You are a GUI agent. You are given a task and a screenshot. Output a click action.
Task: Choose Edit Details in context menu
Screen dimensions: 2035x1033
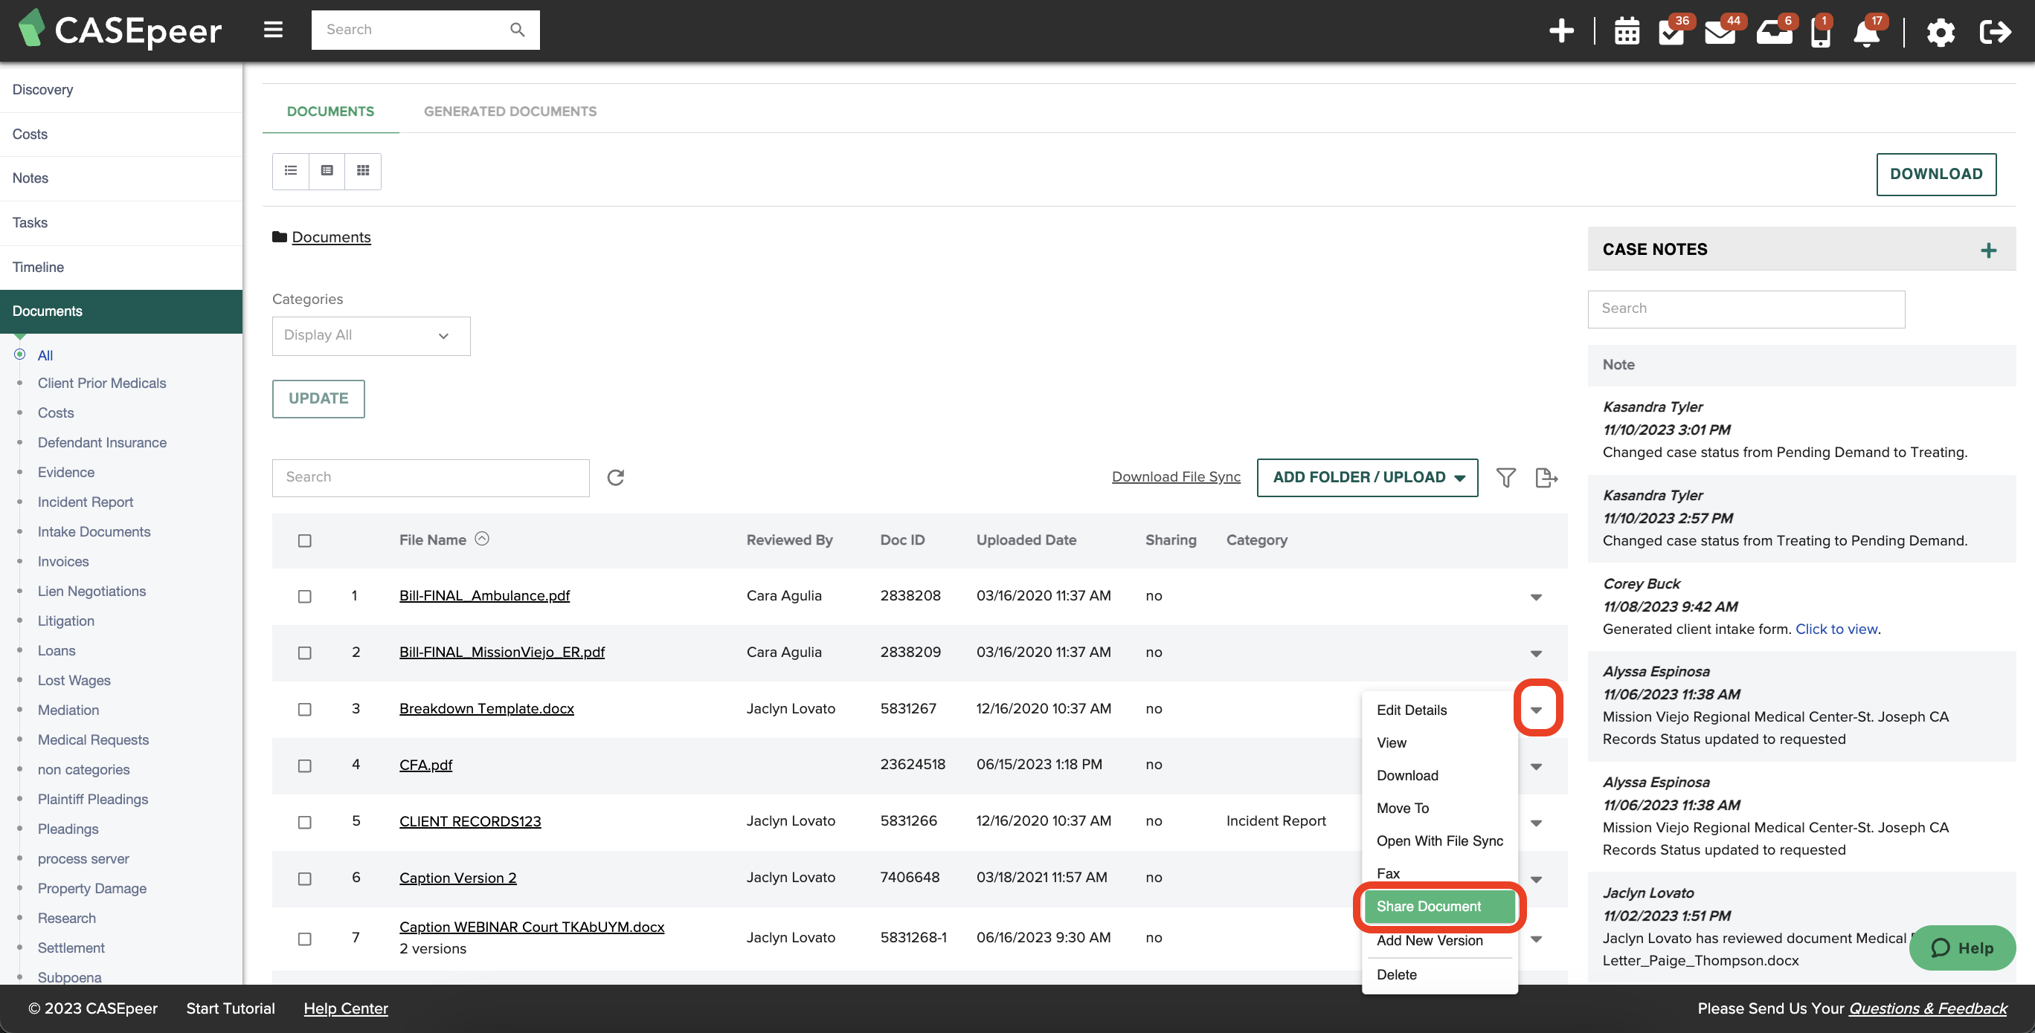(x=1412, y=710)
